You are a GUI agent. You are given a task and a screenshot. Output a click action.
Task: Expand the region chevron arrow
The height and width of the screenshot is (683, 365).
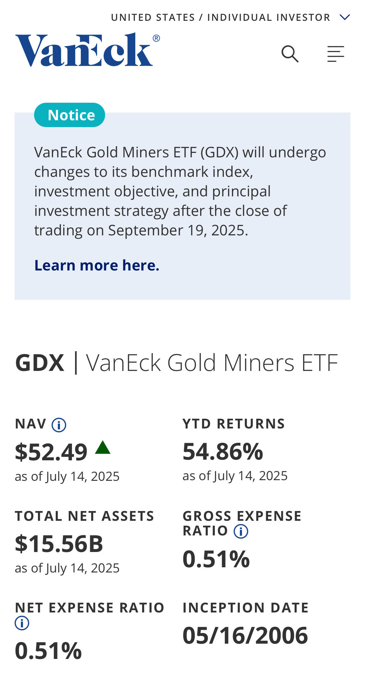click(345, 17)
